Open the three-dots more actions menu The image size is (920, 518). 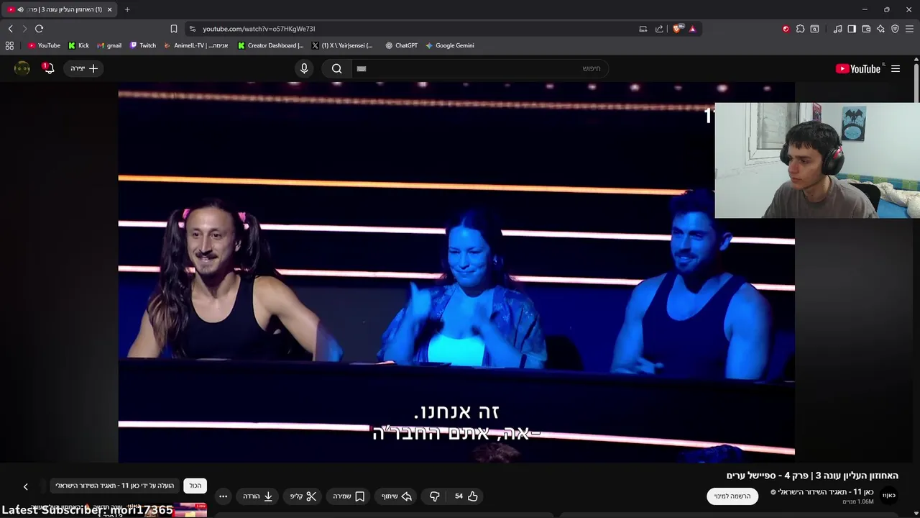coord(223,496)
